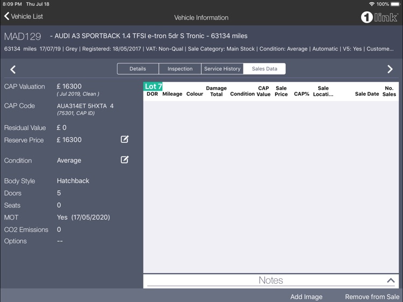This screenshot has width=403, height=302.
Task: Sort by Condition column header
Action: [242, 94]
